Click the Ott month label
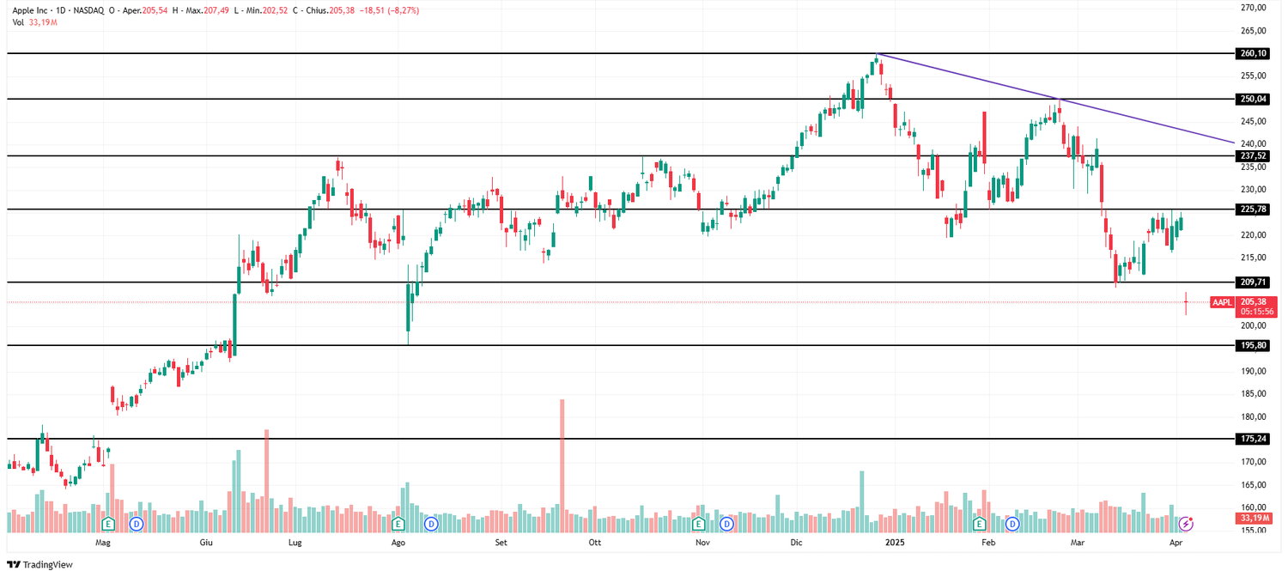The width and height of the screenshot is (1288, 577). tap(595, 544)
